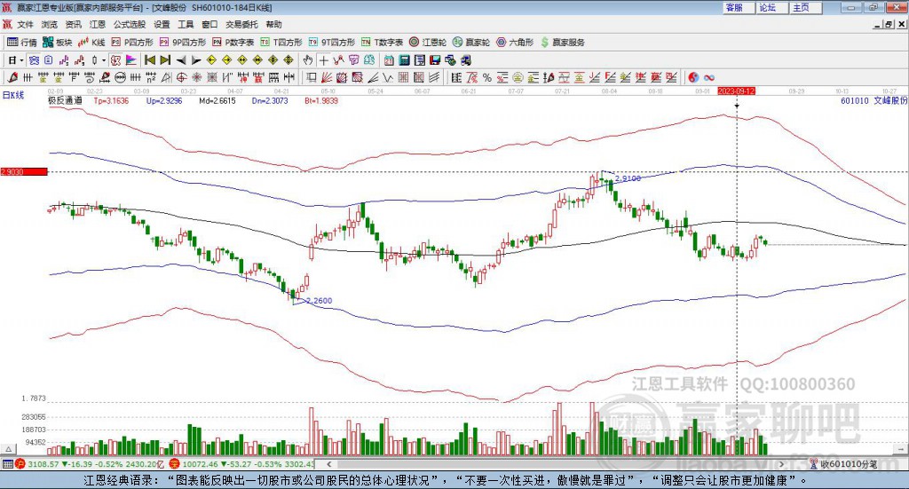The image size is (909, 489).
Task: Click the 日K线 chart label
Action: tap(13, 95)
